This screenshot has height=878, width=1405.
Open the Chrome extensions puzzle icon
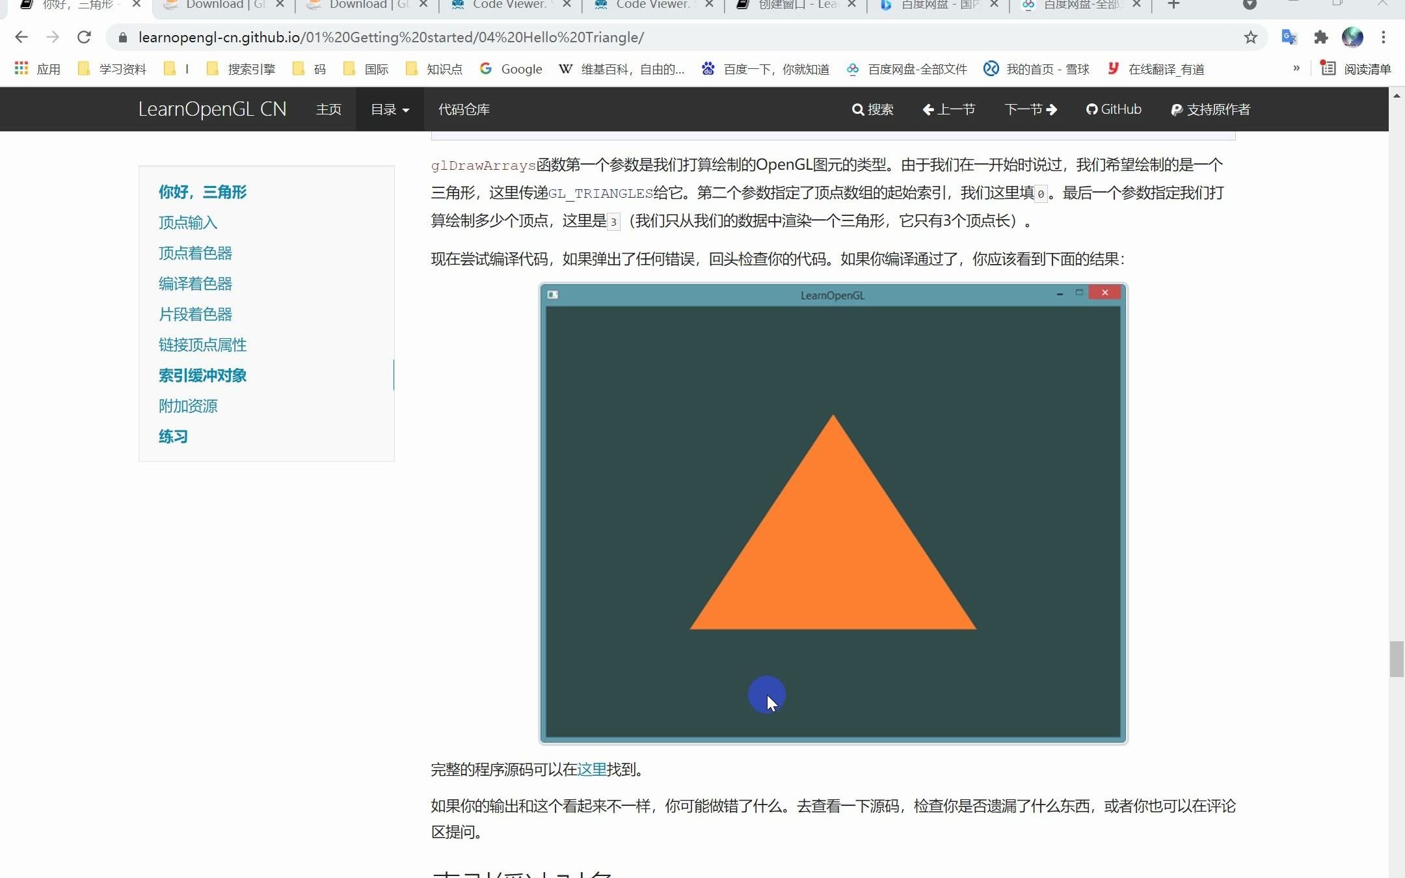(x=1320, y=37)
